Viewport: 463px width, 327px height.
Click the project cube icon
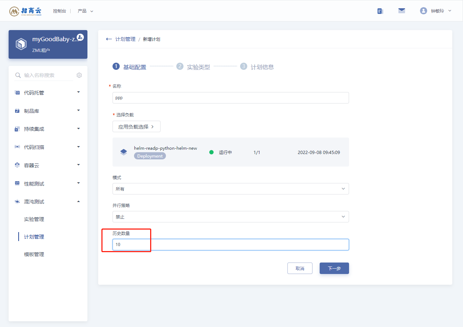21,44
